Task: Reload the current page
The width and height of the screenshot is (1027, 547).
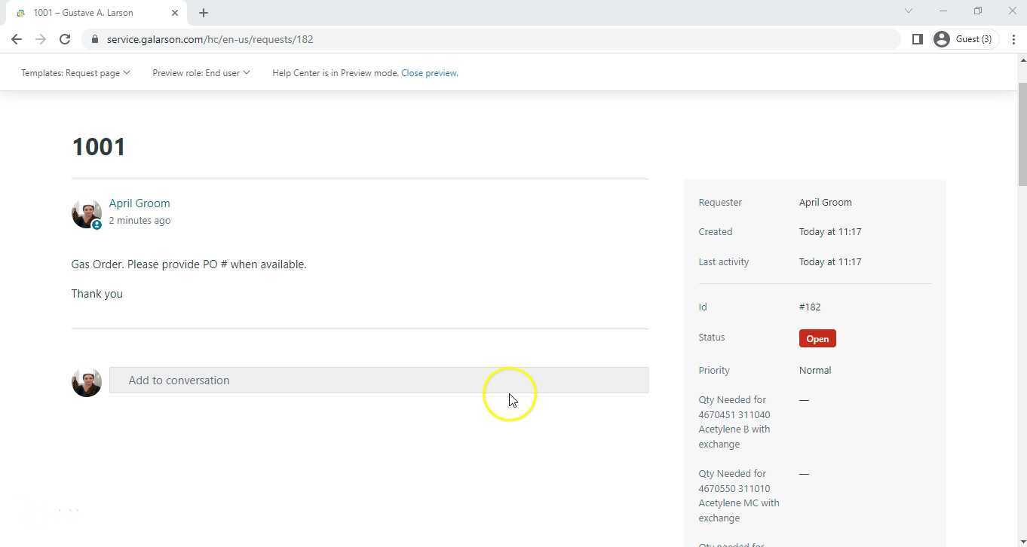Action: (65, 39)
